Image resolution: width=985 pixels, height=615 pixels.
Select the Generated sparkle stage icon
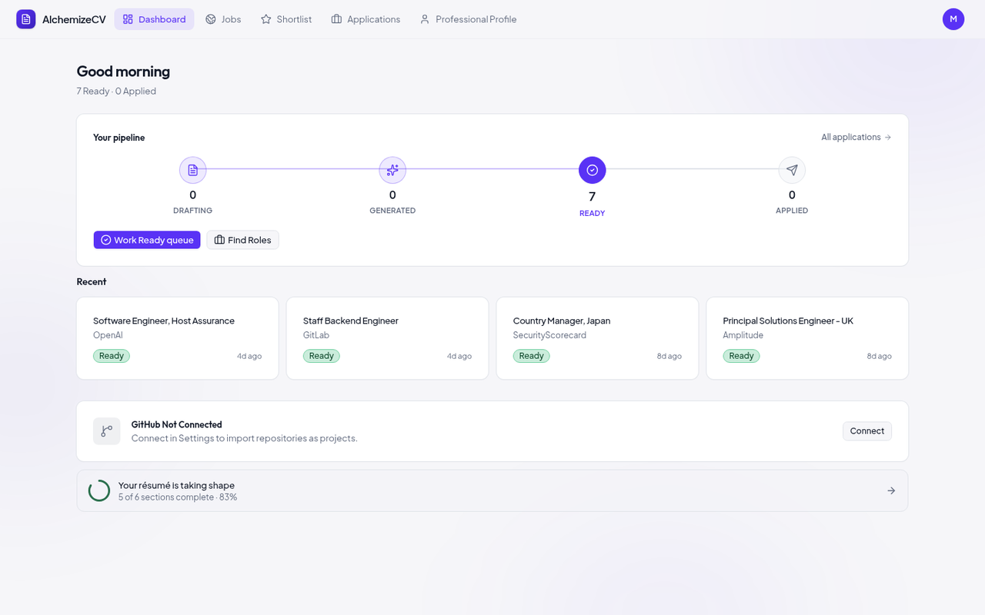(x=392, y=170)
